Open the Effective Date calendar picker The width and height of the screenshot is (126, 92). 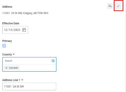24,30
